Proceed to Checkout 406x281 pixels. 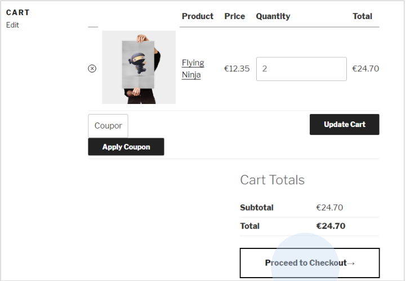(309, 263)
